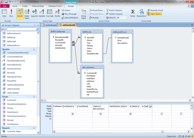Toggle Table Names display
The height and width of the screenshot is (138, 194).
click(x=154, y=14)
